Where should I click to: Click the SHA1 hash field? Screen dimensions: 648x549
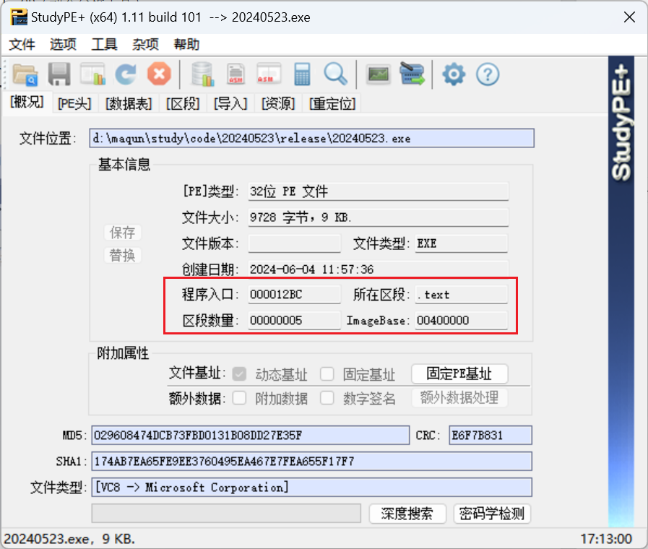click(311, 462)
